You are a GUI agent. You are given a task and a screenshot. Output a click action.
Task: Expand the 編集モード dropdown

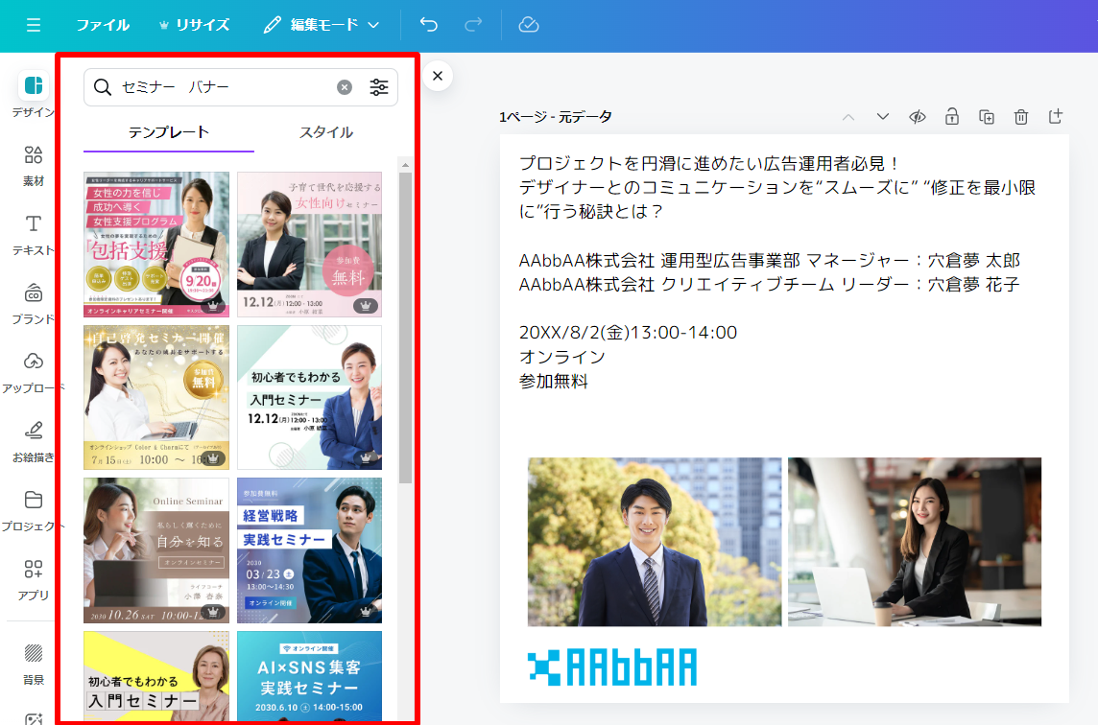322,25
